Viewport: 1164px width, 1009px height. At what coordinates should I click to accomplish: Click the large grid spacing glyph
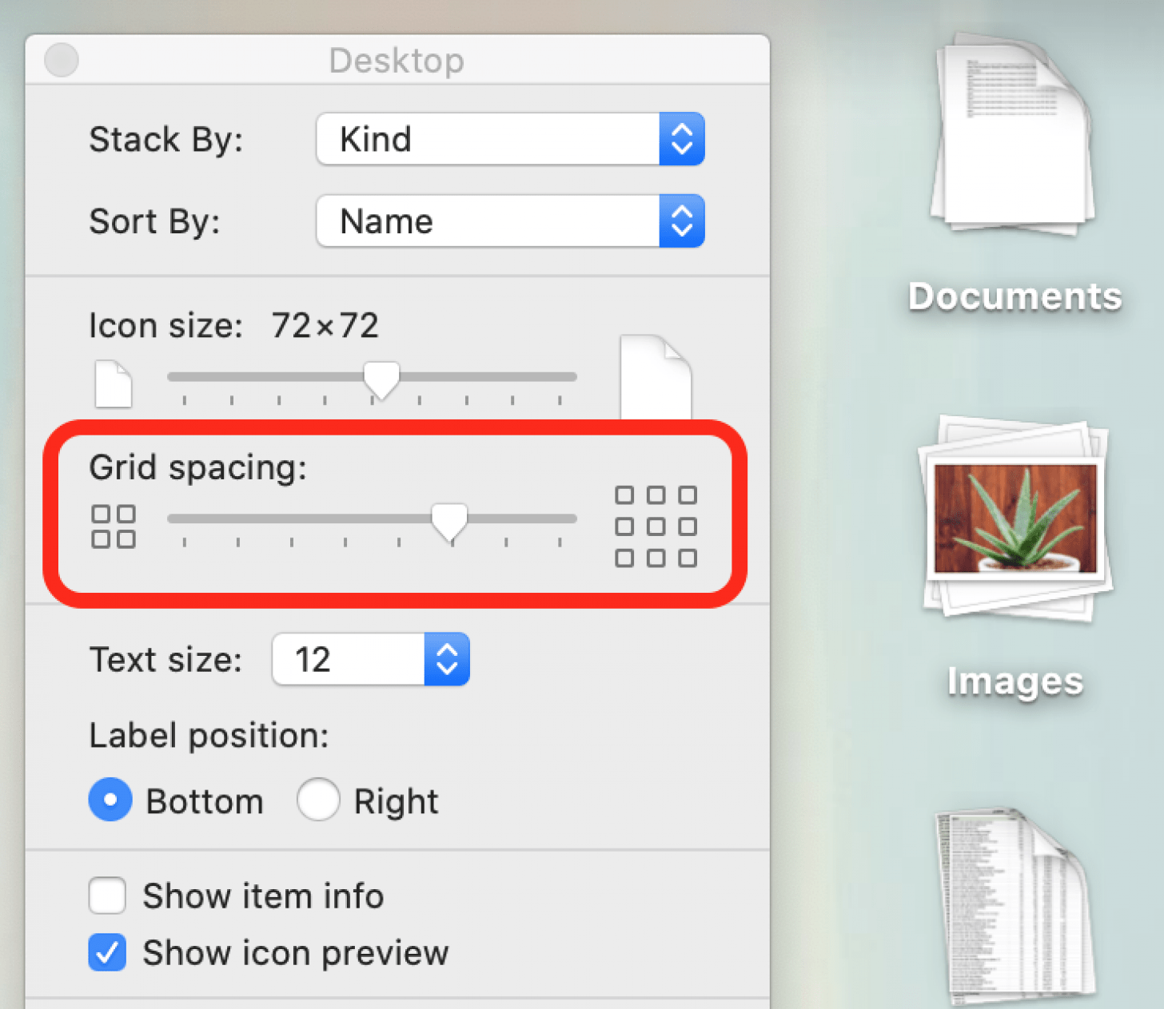[656, 526]
